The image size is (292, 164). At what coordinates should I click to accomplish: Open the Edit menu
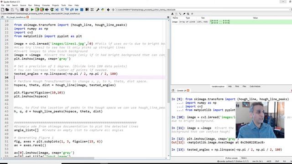pyautogui.click(x=8, y=5)
